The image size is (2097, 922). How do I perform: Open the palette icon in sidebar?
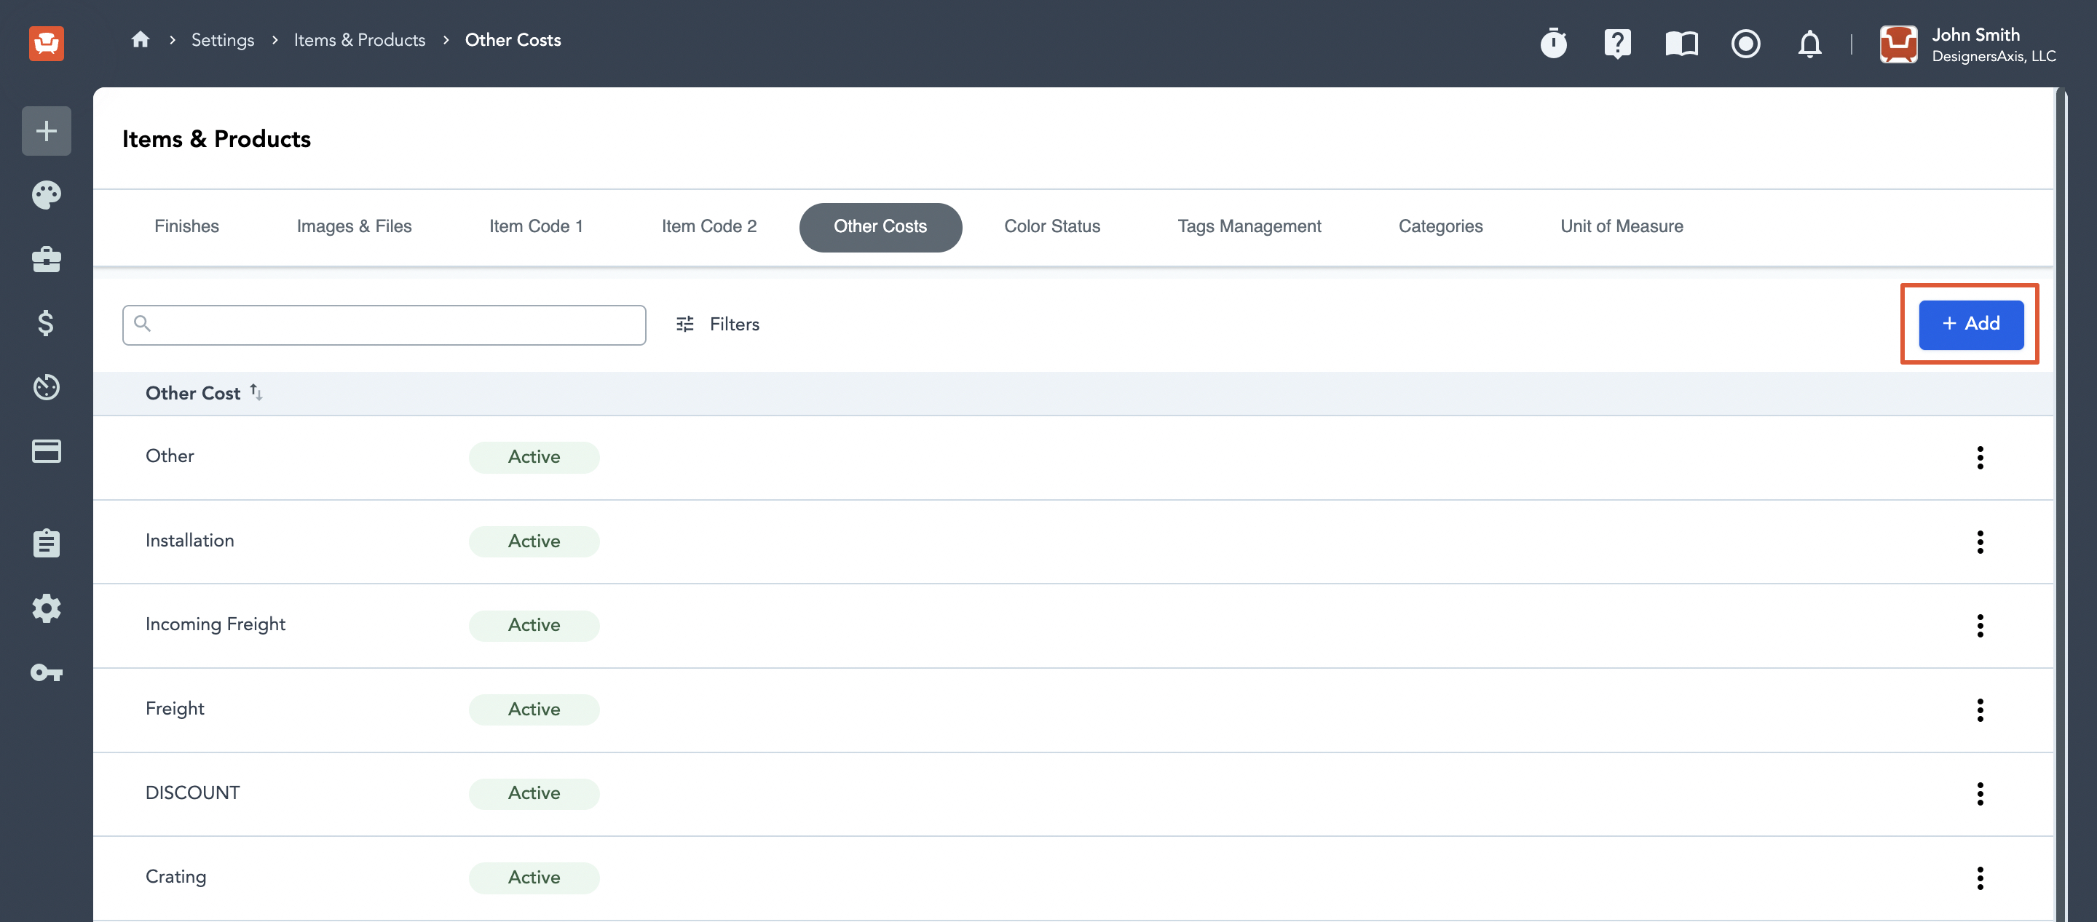47,194
